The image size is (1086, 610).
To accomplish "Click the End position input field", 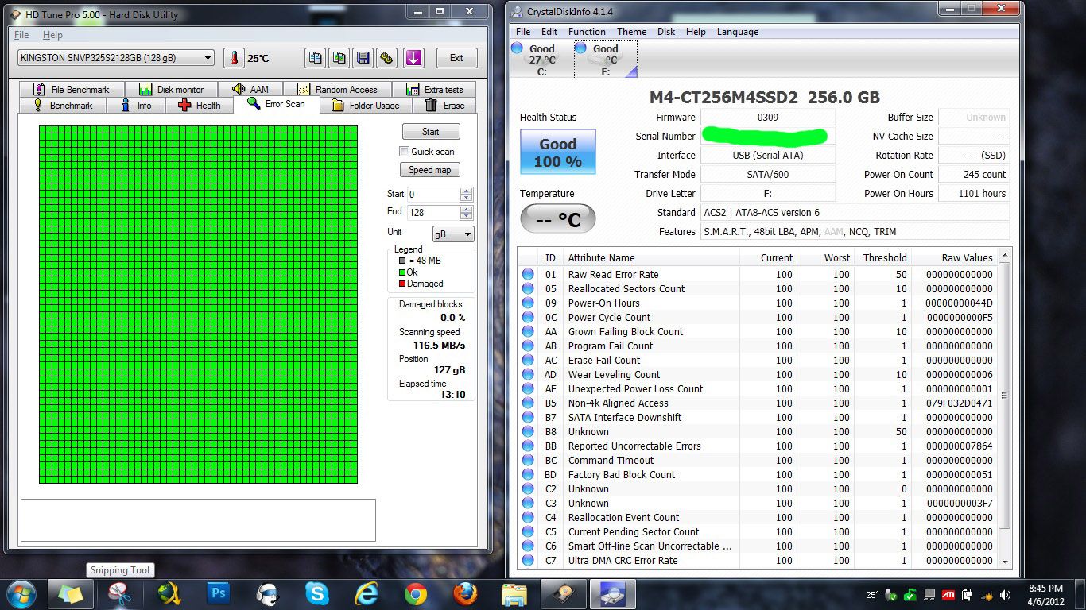I will [x=433, y=213].
